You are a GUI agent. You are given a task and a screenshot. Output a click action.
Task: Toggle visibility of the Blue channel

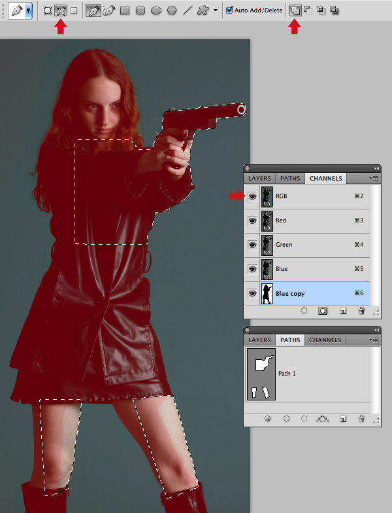pyautogui.click(x=252, y=270)
